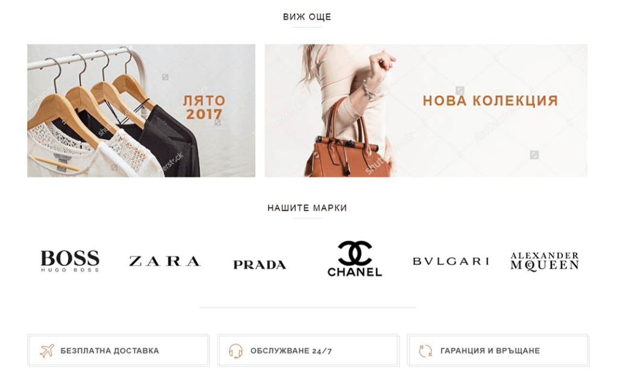Click the ОБСЛУЖВАНЕ 24/7 box
The image size is (617, 386).
pos(308,350)
